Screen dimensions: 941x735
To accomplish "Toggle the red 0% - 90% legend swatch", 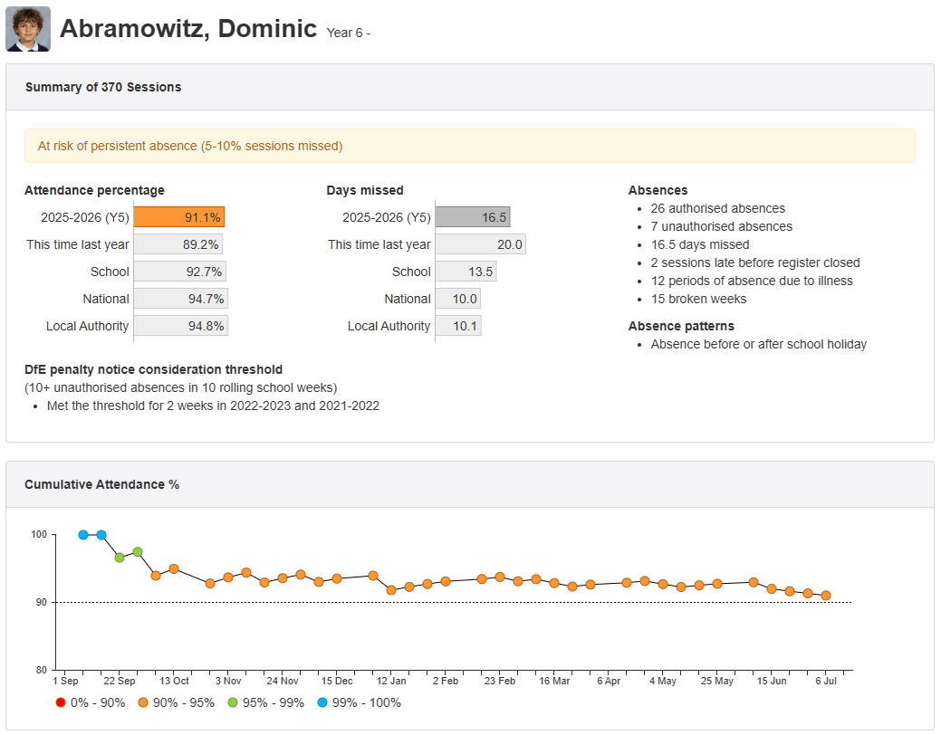I will [61, 702].
